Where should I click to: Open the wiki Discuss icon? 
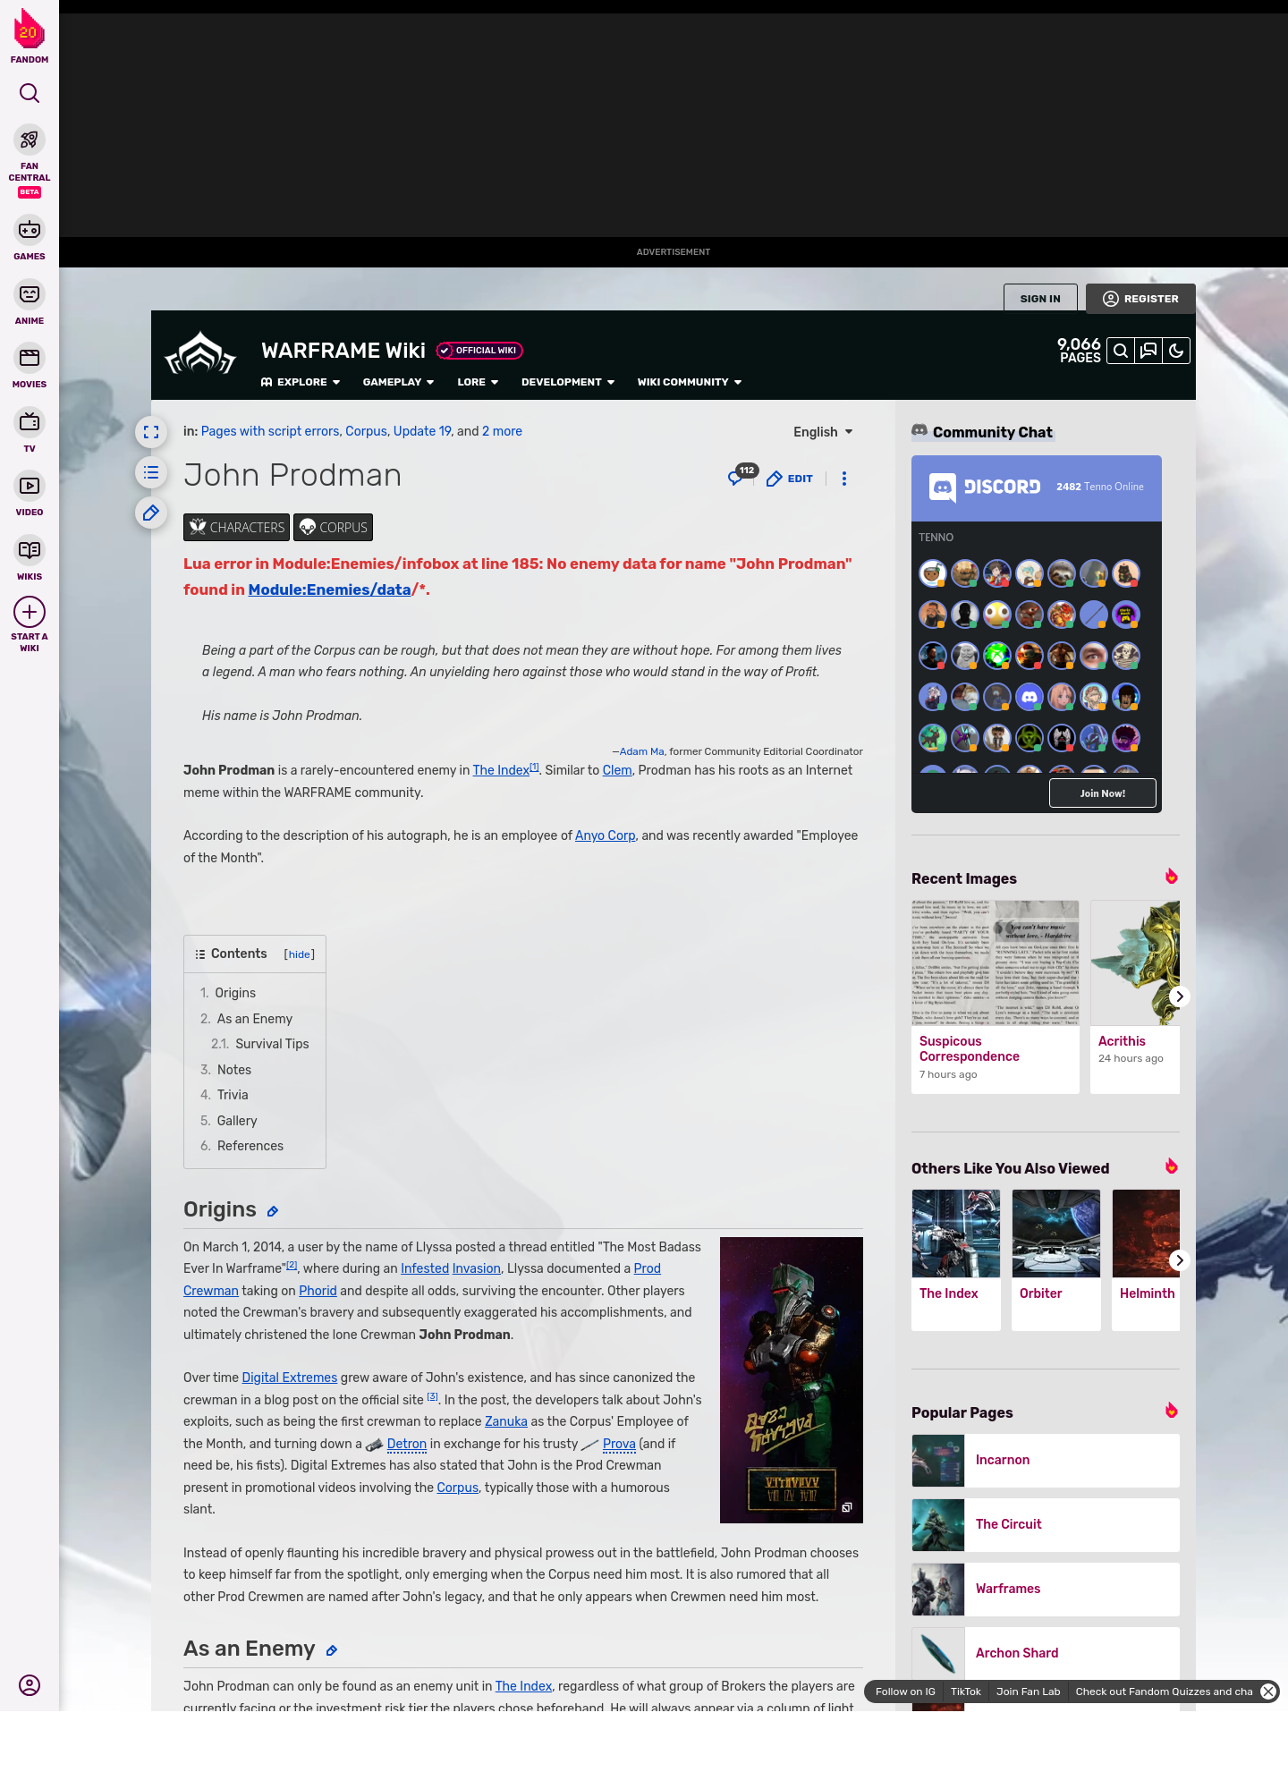[1148, 351]
